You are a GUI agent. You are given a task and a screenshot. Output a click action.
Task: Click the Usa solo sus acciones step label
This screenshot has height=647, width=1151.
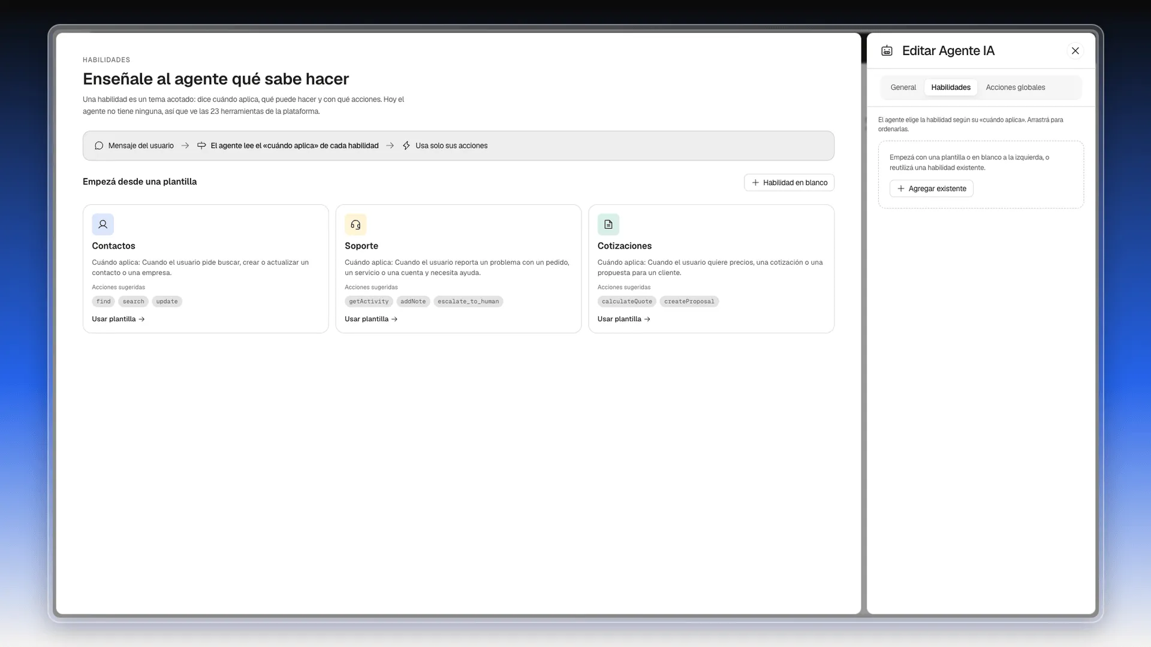pyautogui.click(x=451, y=146)
